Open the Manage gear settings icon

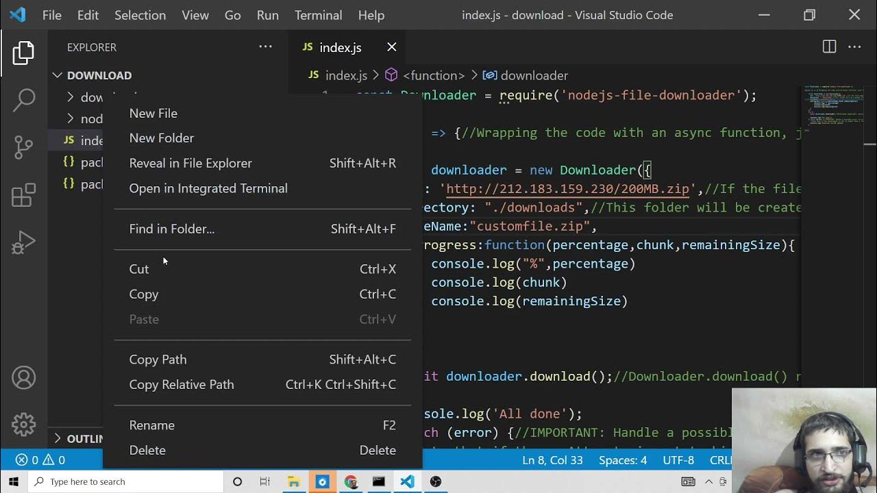pyautogui.click(x=23, y=425)
